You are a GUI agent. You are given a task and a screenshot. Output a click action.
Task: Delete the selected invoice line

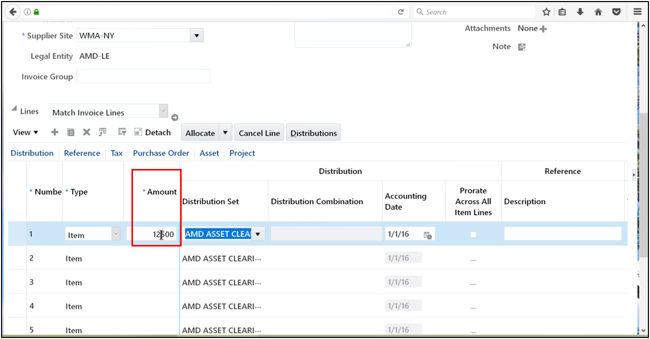tap(86, 132)
